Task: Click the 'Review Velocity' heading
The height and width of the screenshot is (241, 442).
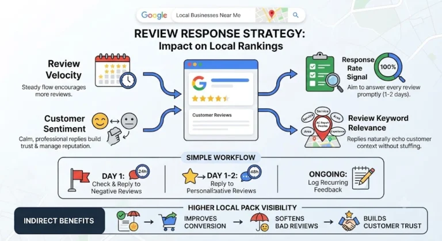Action: [64, 70]
